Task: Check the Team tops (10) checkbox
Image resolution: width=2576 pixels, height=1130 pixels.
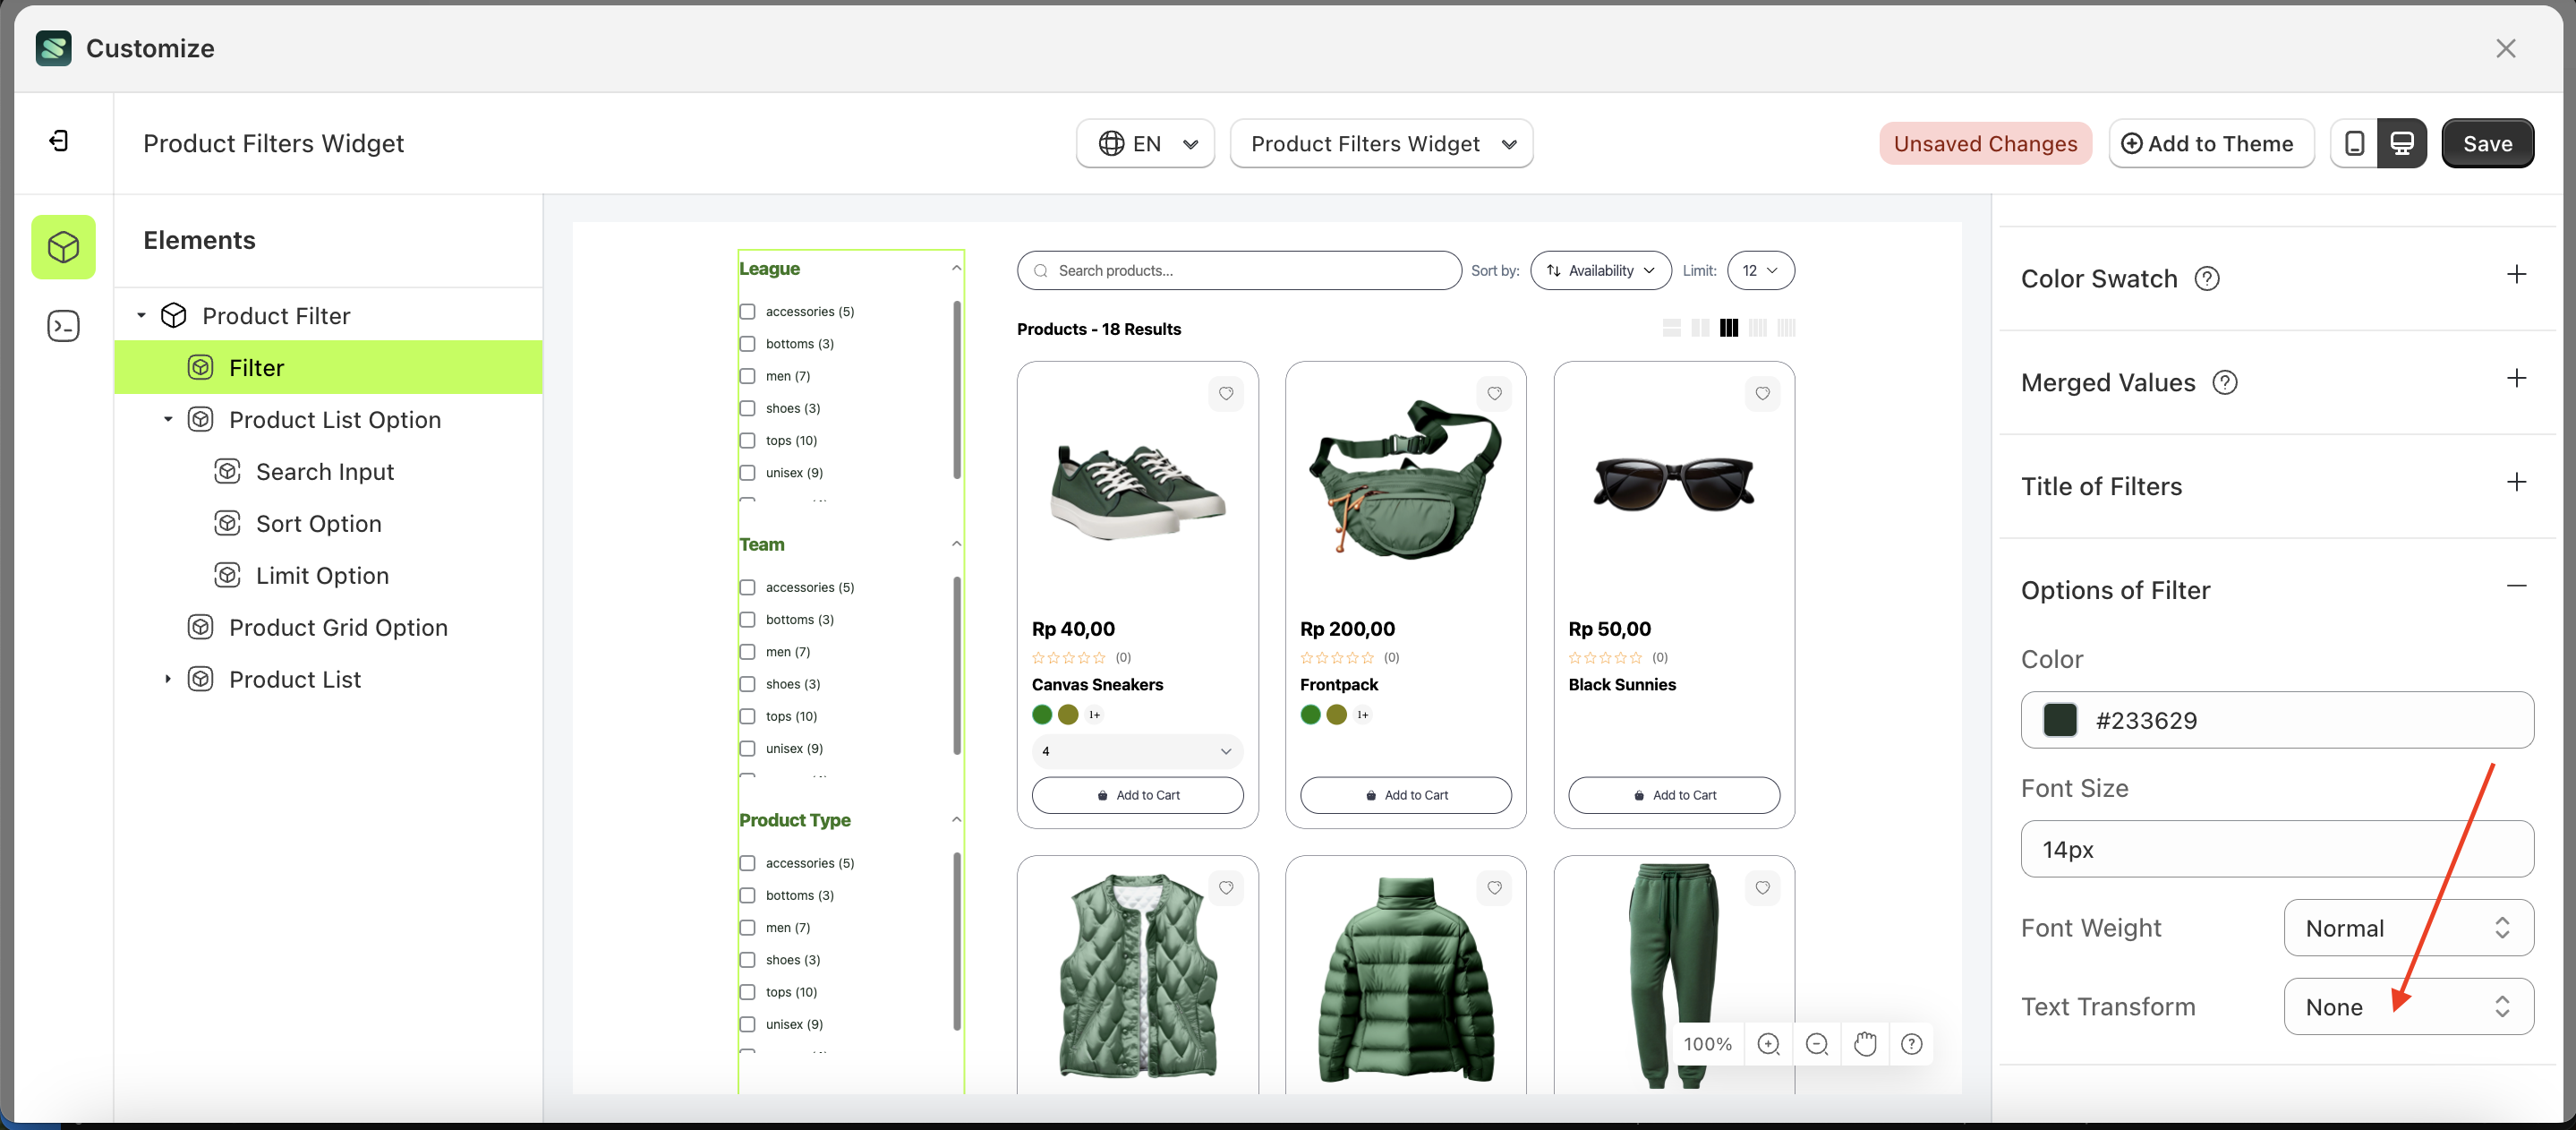Action: pyautogui.click(x=747, y=716)
